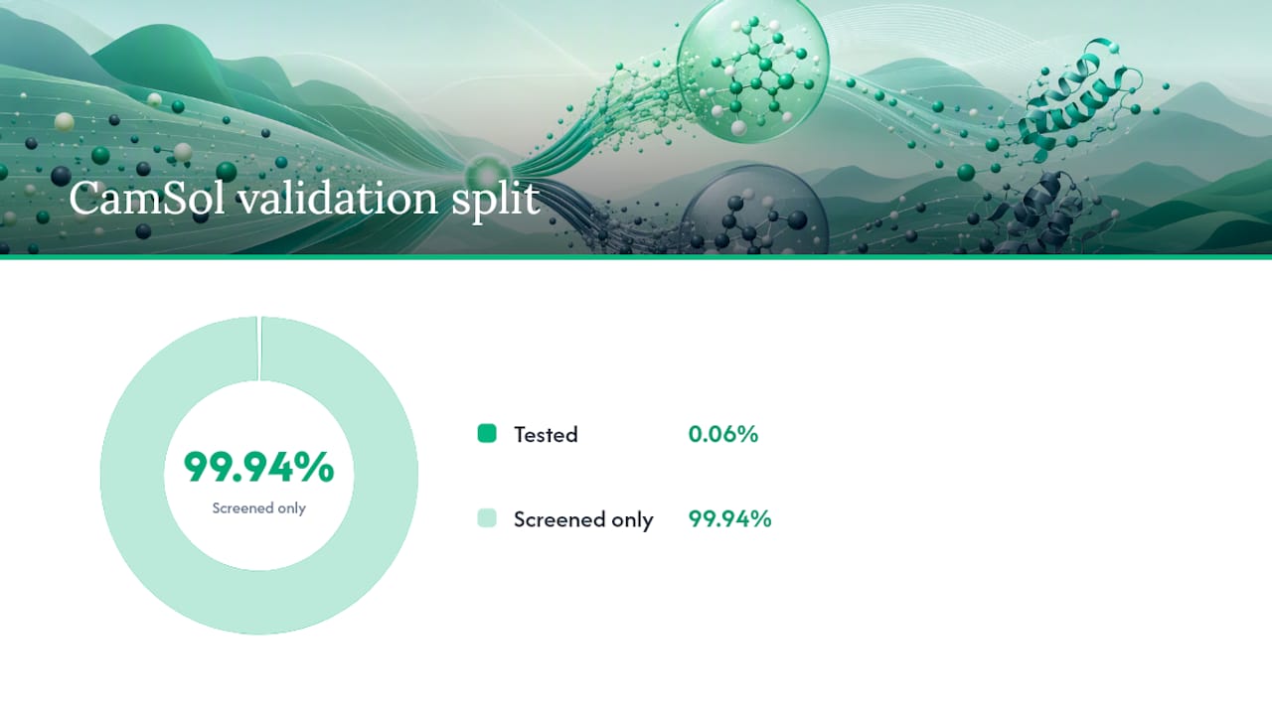Select the "Screened only" legend label
The image size is (1272, 715).
pyautogui.click(x=583, y=519)
